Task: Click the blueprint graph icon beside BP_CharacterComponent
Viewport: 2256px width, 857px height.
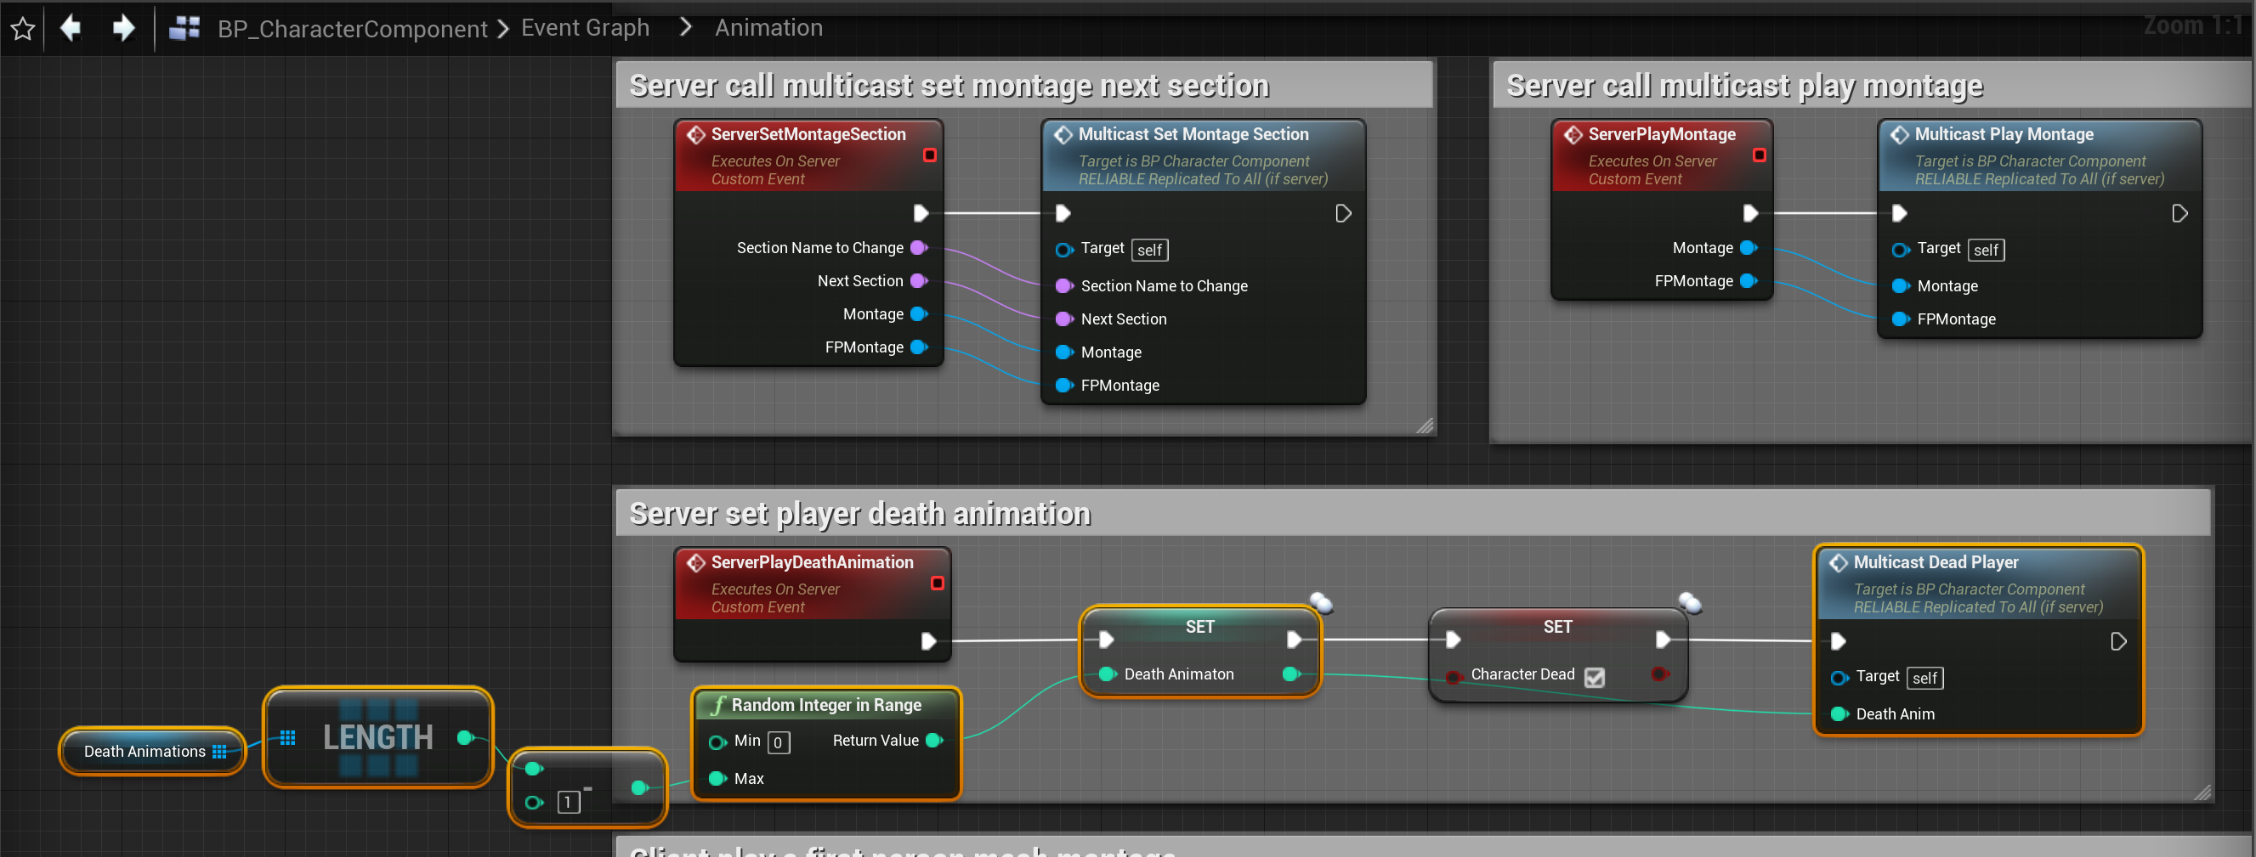Action: coord(184,29)
